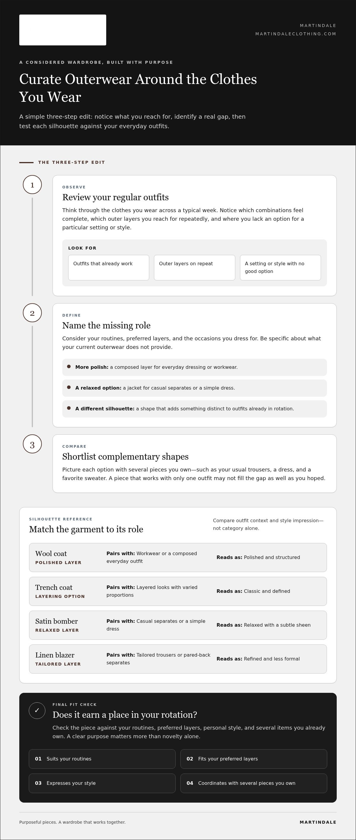Choose the Outfits that already work chip

click(109, 268)
